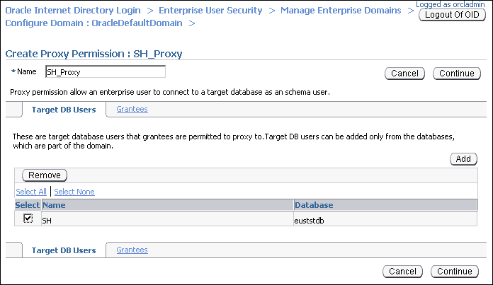Click Logout Of OID button
The image size is (493, 285).
click(452, 15)
